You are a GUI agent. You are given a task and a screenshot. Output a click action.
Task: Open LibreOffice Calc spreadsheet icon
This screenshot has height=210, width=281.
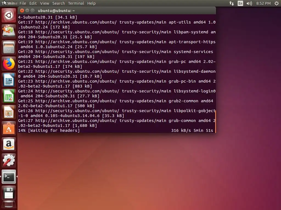[9, 96]
